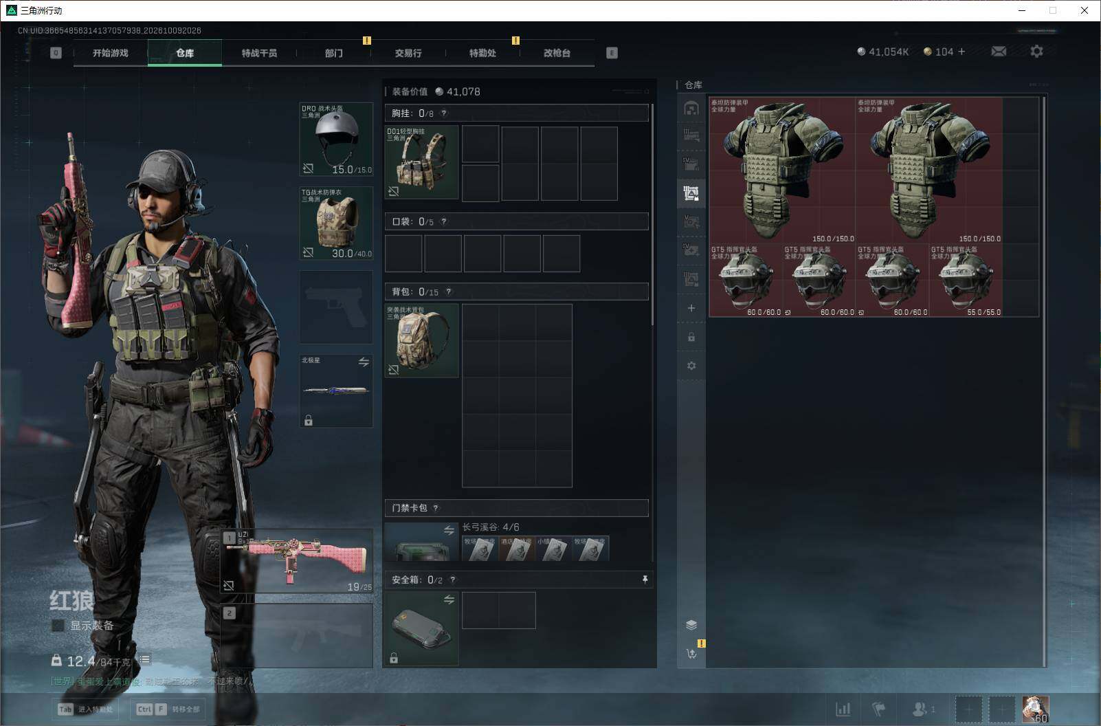1101x726 pixels.
Task: Swap the 北极星 melee knife item
Action: (364, 362)
